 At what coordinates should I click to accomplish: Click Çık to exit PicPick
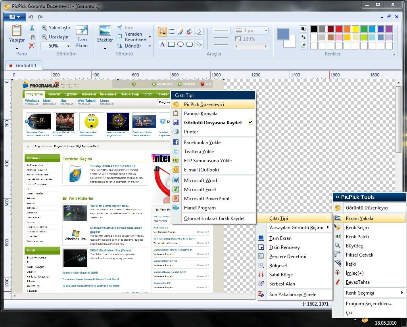[x=369, y=313]
